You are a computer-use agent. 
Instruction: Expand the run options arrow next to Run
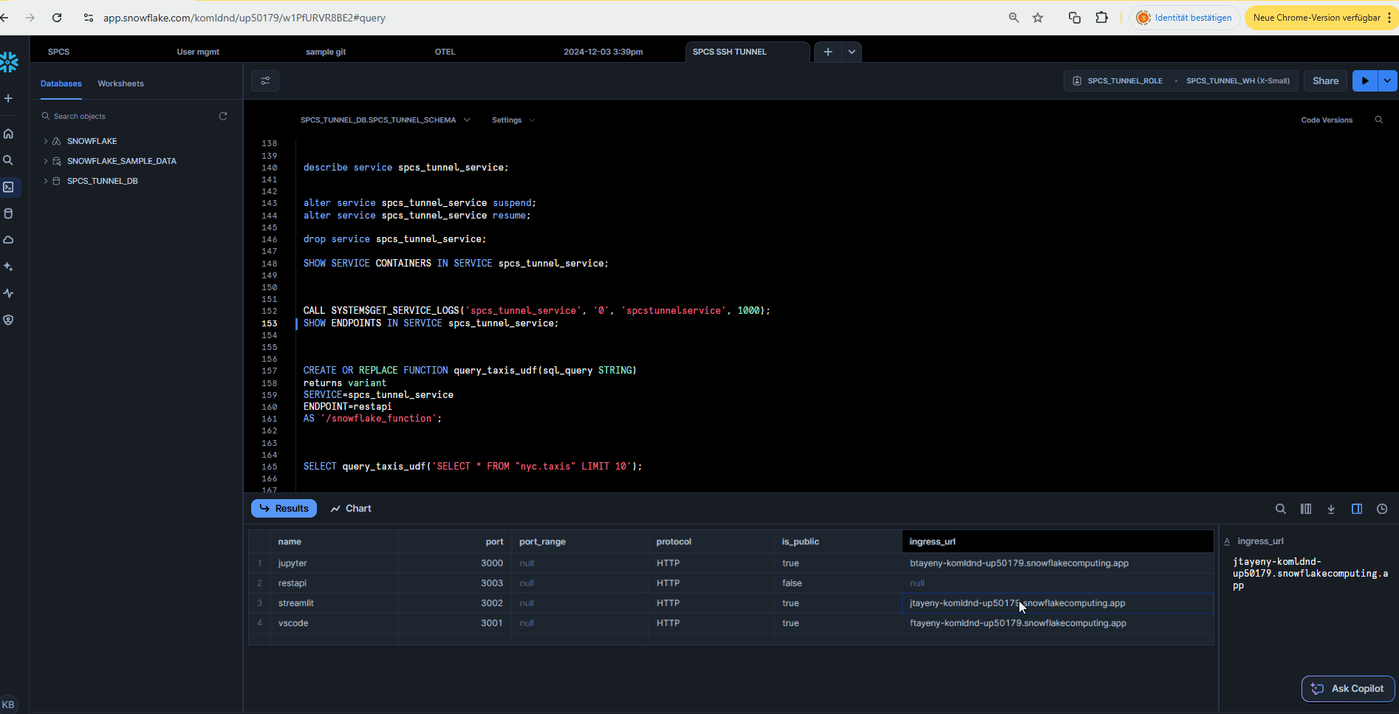[x=1388, y=81]
